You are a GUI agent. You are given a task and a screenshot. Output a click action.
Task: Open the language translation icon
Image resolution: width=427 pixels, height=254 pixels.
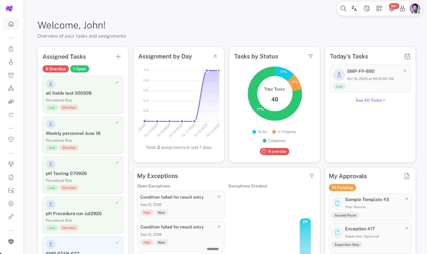point(354,9)
